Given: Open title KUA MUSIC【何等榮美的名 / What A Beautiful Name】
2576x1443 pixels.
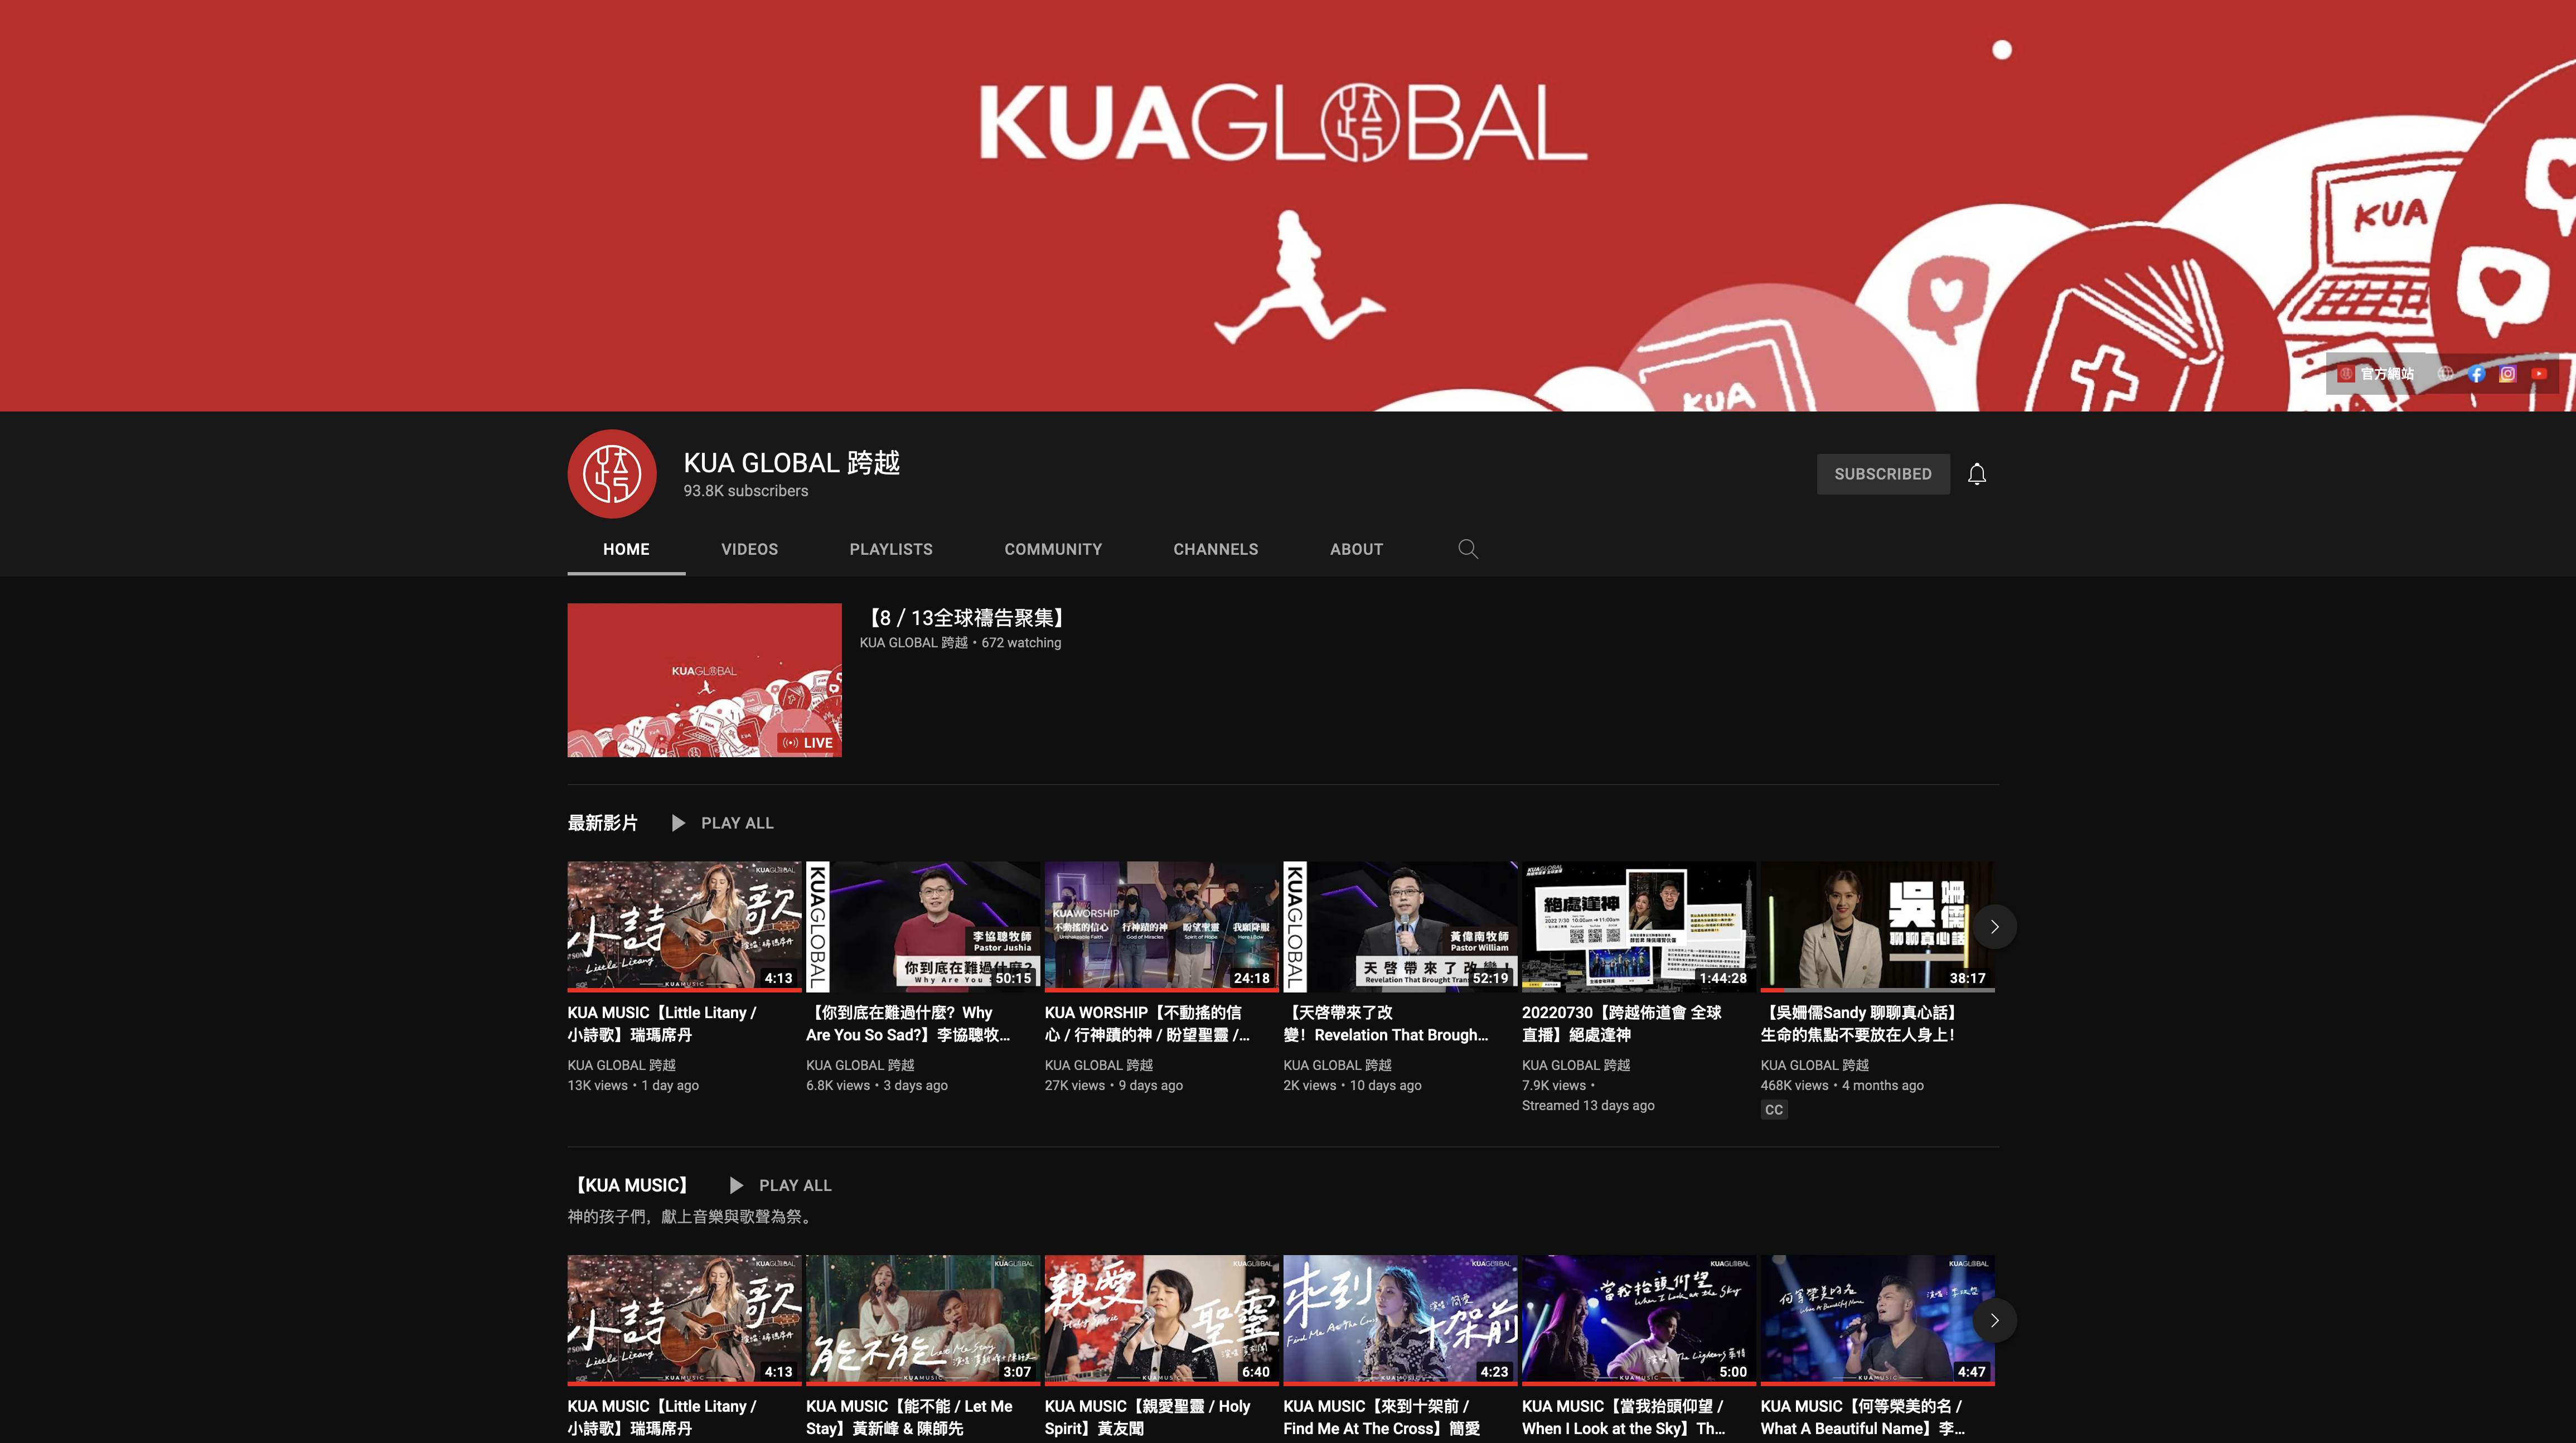Looking at the screenshot, I should click(x=1863, y=1418).
